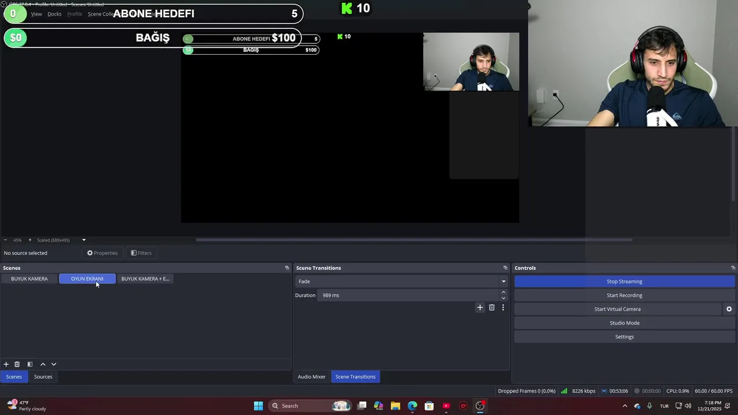Start the Virtual Camera
Viewport: 738px width, 415px height.
617,309
